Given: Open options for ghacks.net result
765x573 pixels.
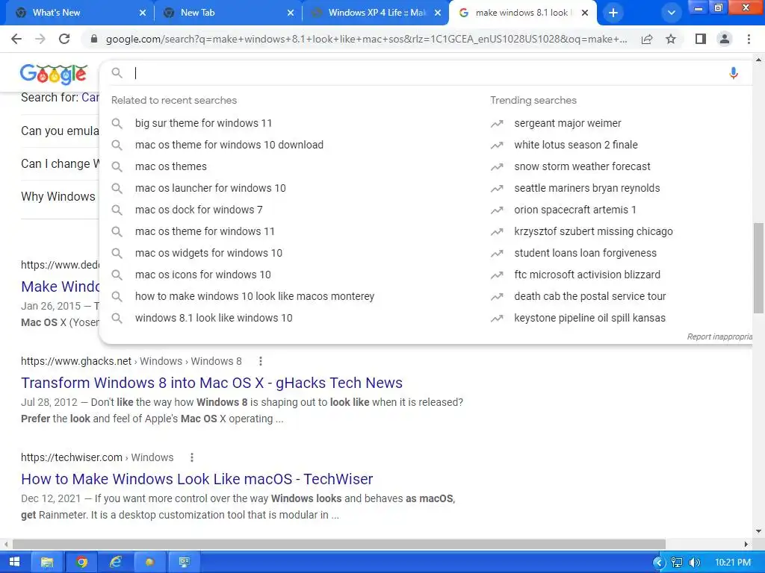Looking at the screenshot, I should (x=261, y=361).
